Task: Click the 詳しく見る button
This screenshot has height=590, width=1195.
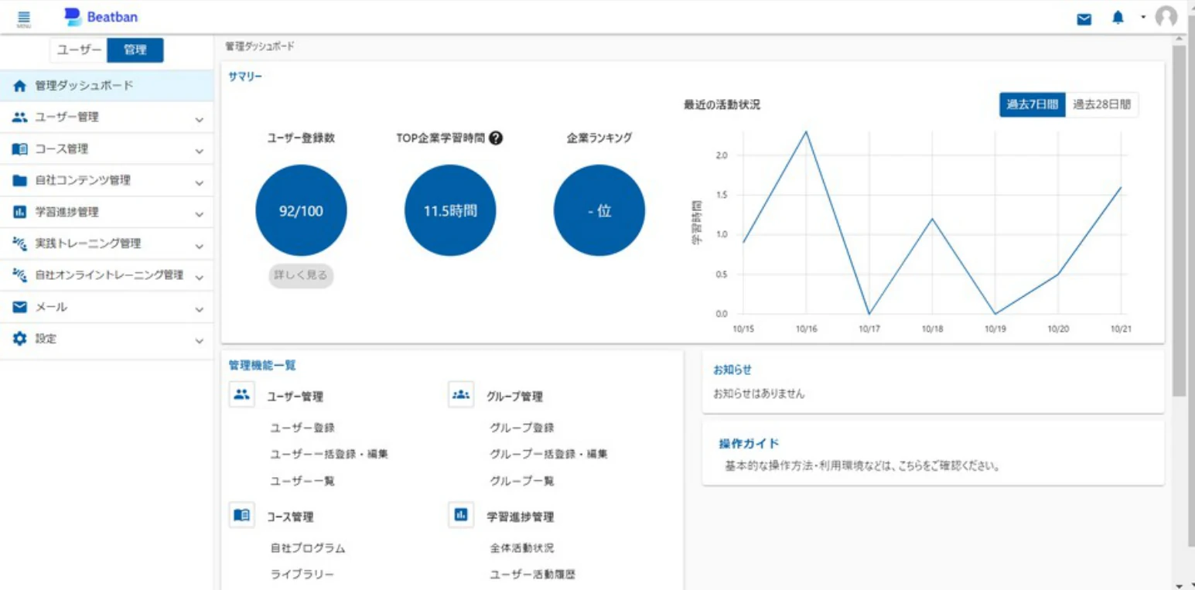Action: (x=301, y=275)
